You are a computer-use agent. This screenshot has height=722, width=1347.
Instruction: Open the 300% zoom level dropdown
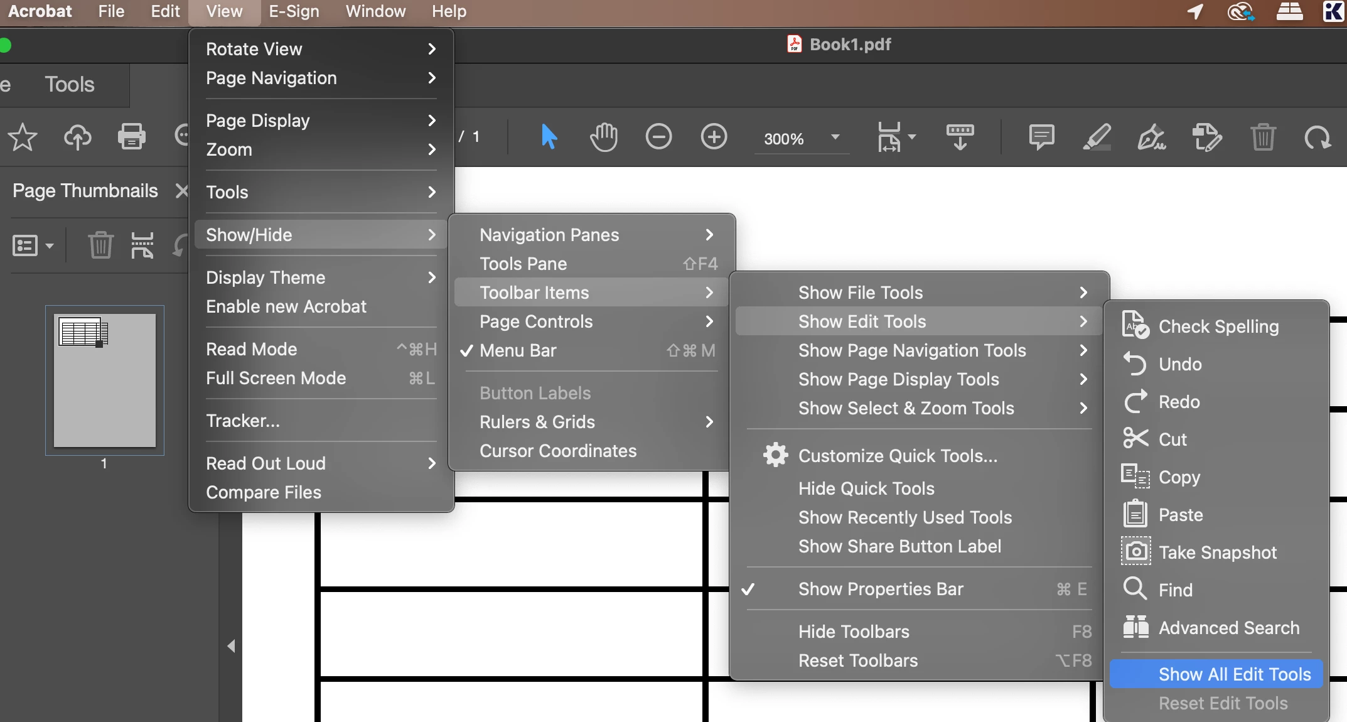pos(835,137)
